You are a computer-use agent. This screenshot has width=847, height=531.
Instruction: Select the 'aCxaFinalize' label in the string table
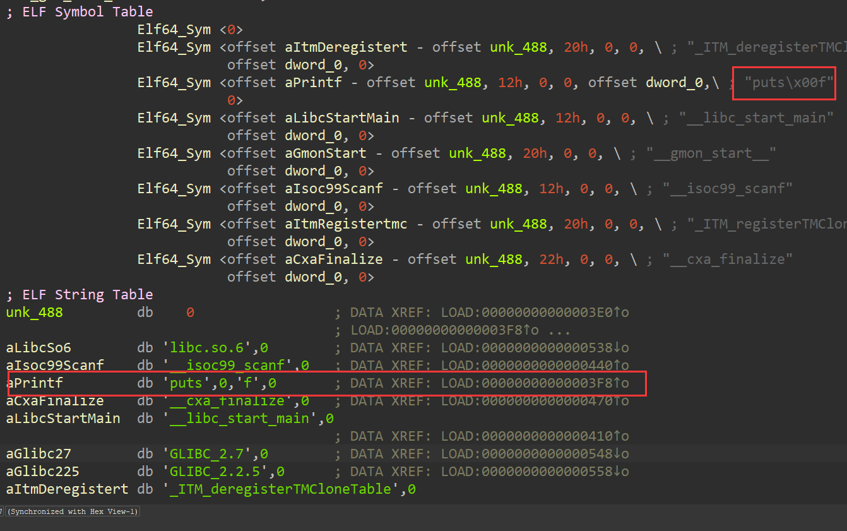(x=56, y=401)
